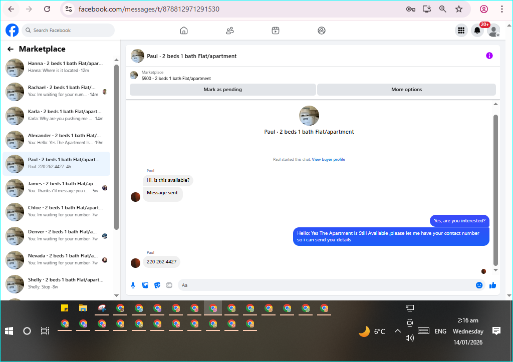
Task: Click Mark as pending button
Action: pos(223,90)
